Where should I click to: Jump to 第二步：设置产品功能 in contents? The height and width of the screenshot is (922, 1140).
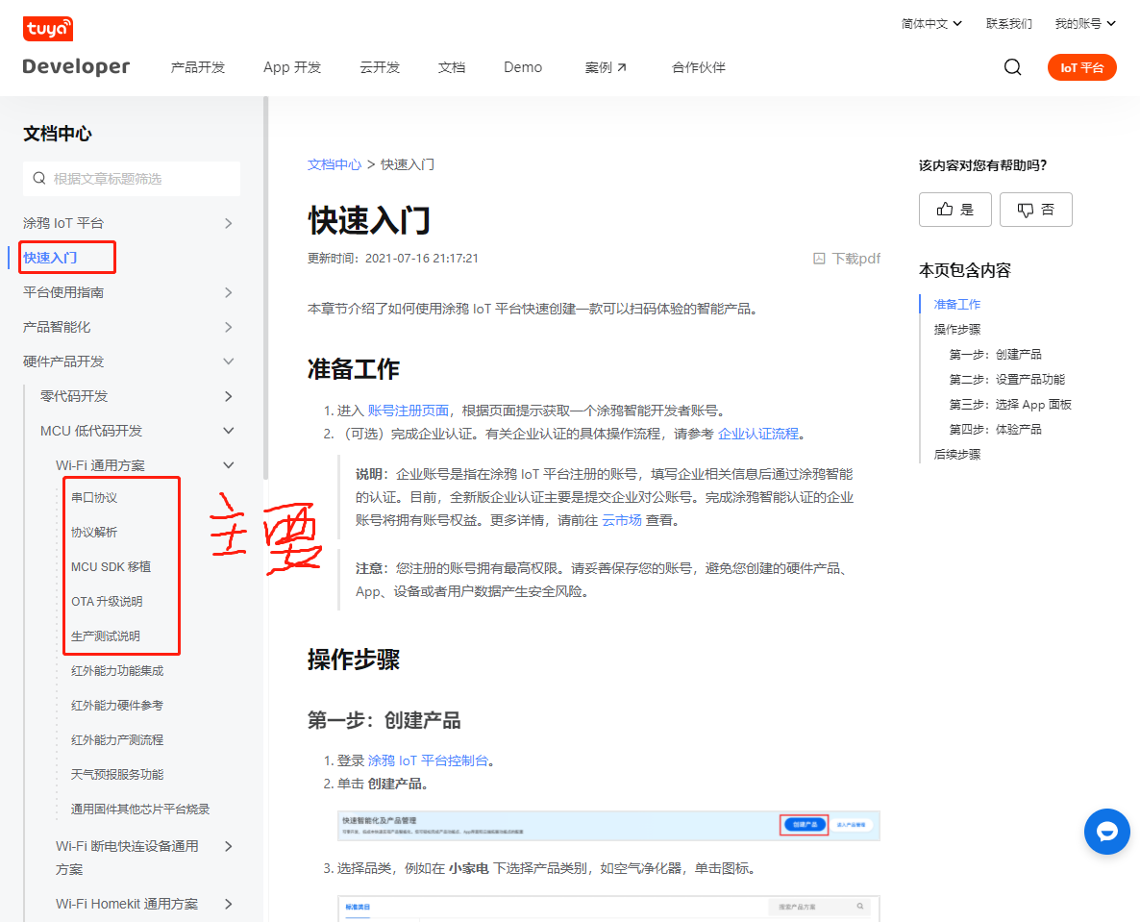[x=1007, y=380]
